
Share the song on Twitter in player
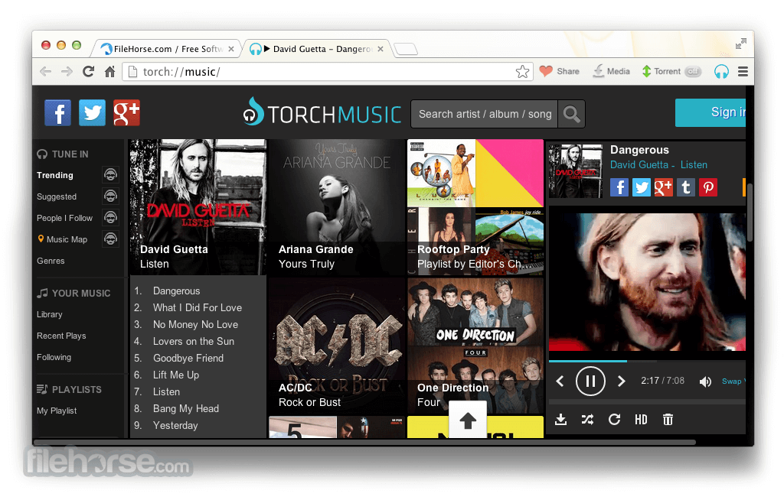point(642,187)
